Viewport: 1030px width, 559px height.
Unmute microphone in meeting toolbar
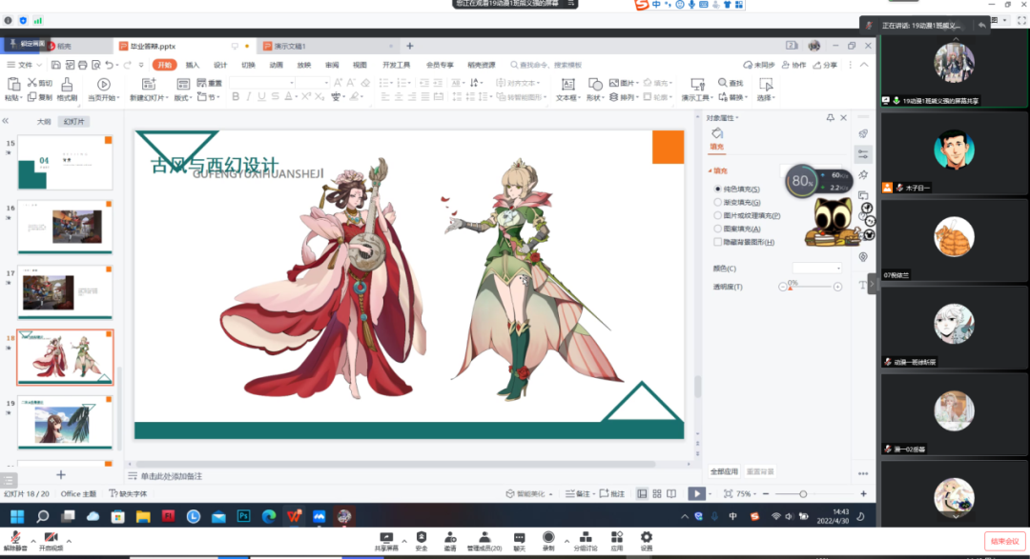(14, 541)
